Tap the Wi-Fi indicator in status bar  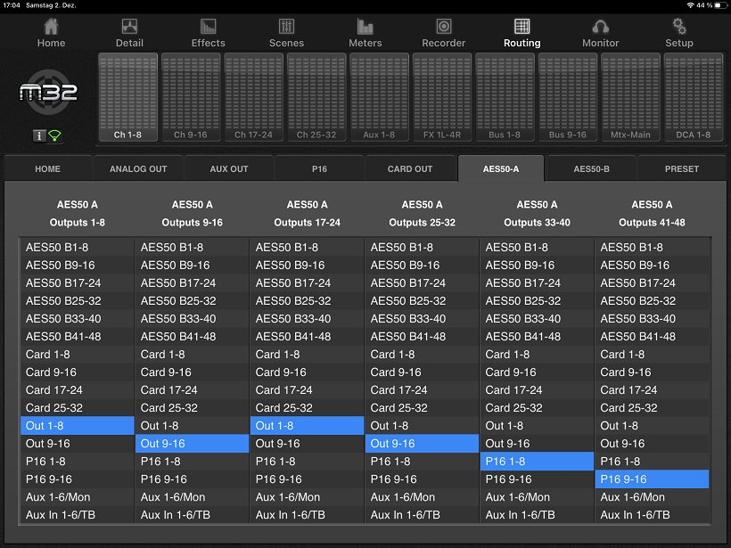coord(690,5)
